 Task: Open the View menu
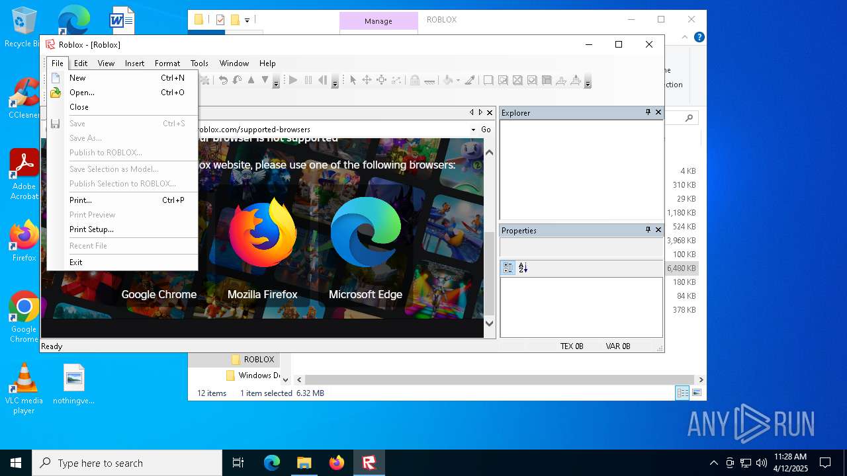click(x=106, y=63)
